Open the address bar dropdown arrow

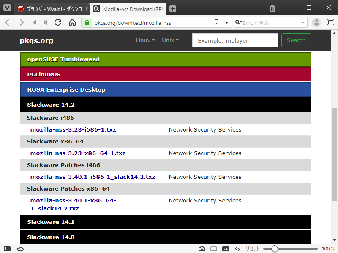tap(226, 22)
